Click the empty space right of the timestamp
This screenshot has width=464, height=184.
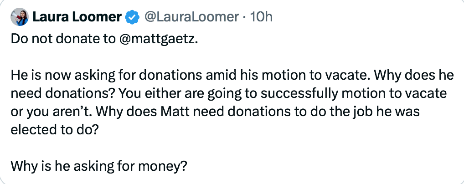click(365, 17)
